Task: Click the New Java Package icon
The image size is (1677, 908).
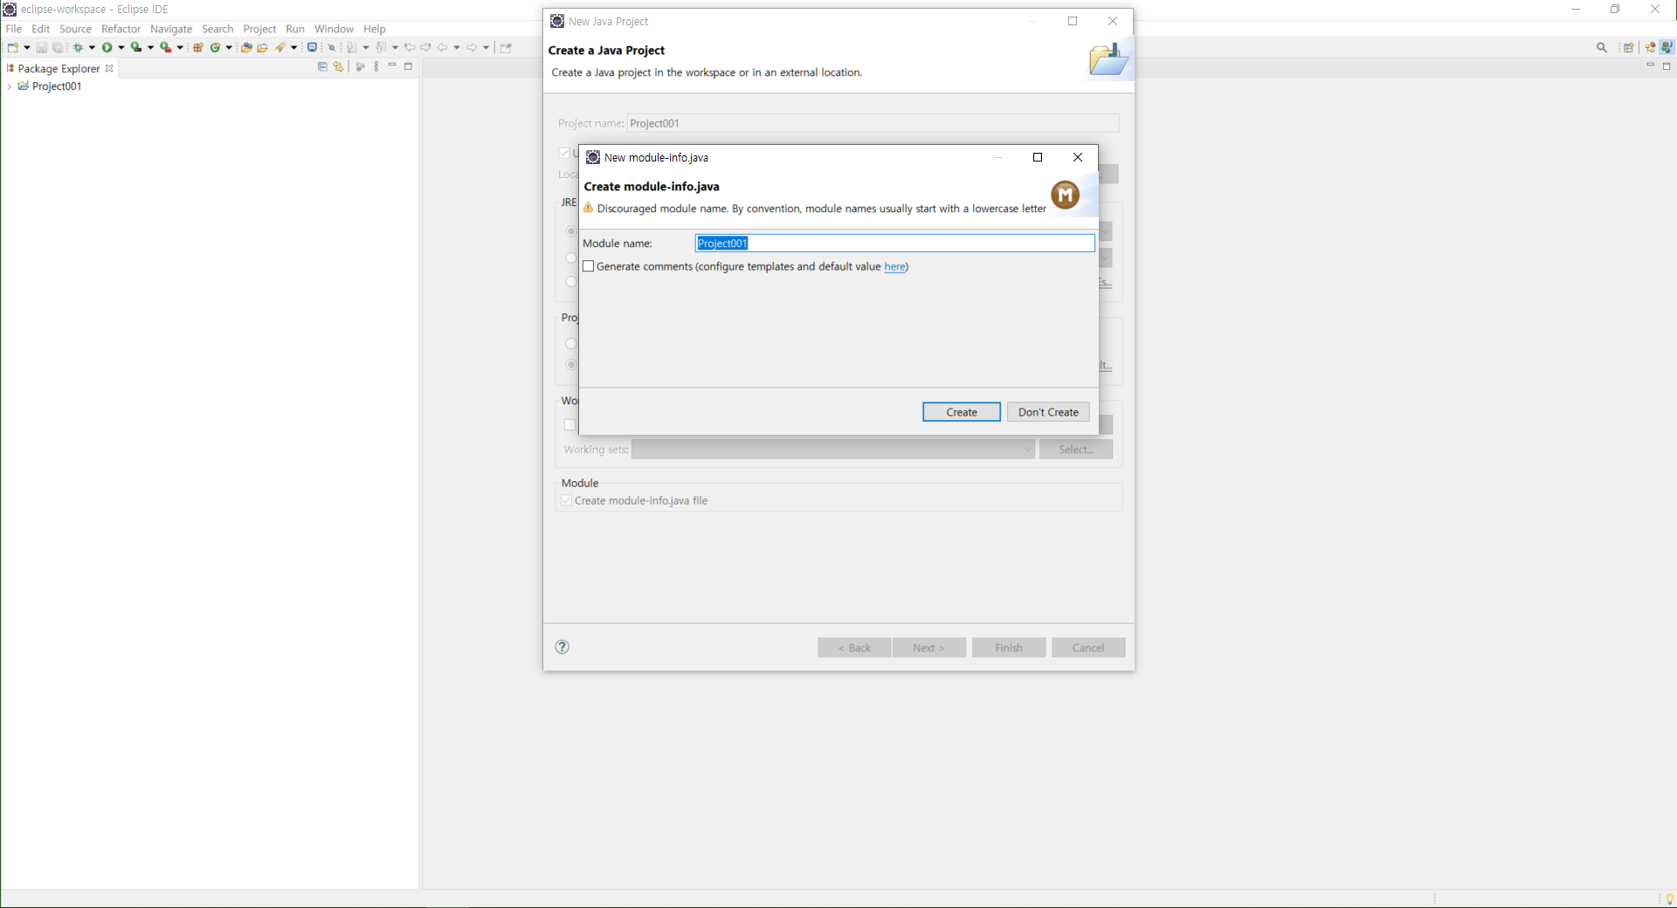Action: click(x=198, y=47)
